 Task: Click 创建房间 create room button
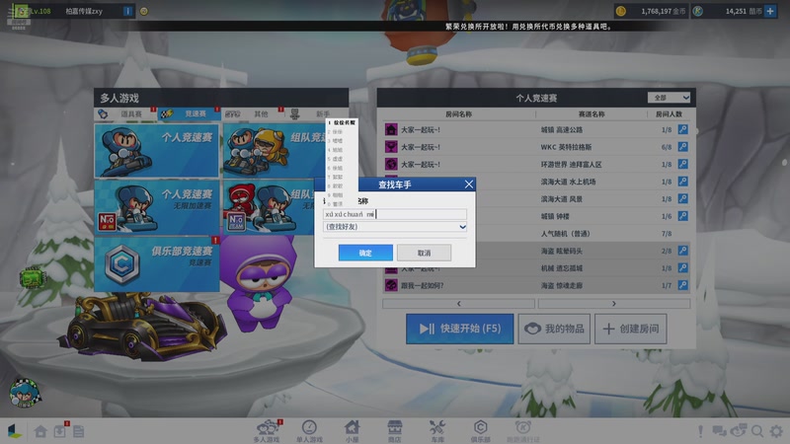pyautogui.click(x=630, y=329)
